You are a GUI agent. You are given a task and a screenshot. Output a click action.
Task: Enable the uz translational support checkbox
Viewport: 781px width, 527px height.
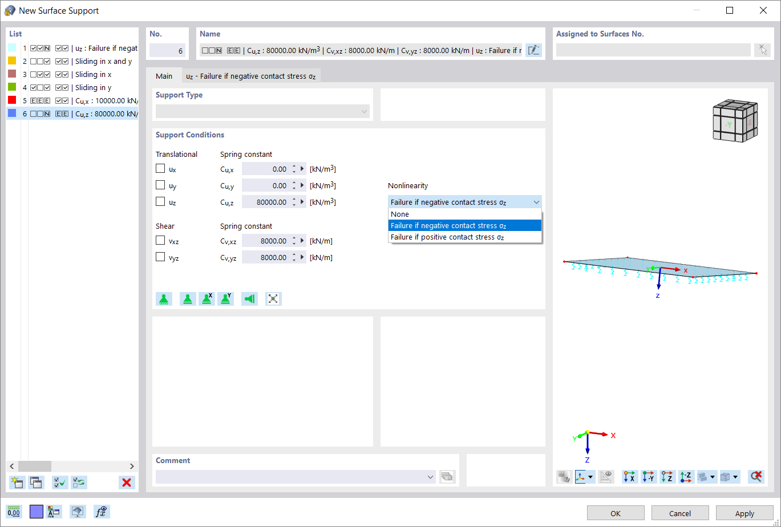pos(160,202)
